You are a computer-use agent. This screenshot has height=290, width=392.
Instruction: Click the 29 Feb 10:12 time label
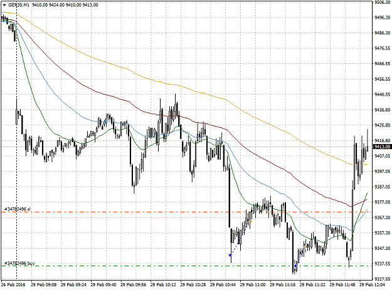[163, 284]
